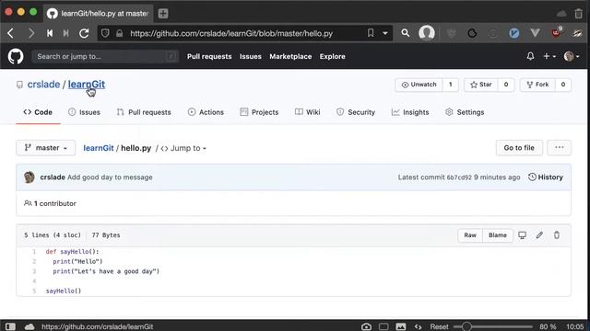
Task: View the file History
Action: click(546, 177)
